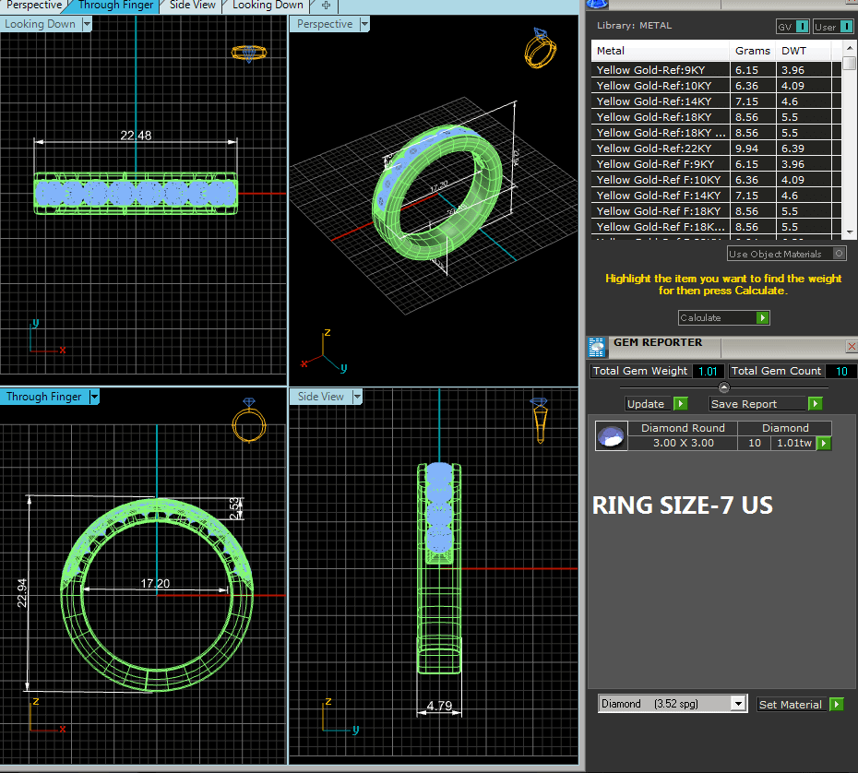
Task: Click the Gem Reporter collapse slider handle
Action: [x=723, y=387]
